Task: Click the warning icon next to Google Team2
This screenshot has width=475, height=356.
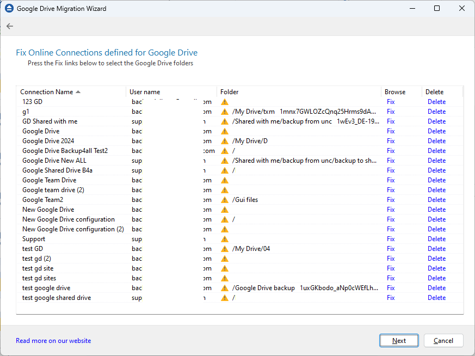Action: point(225,199)
